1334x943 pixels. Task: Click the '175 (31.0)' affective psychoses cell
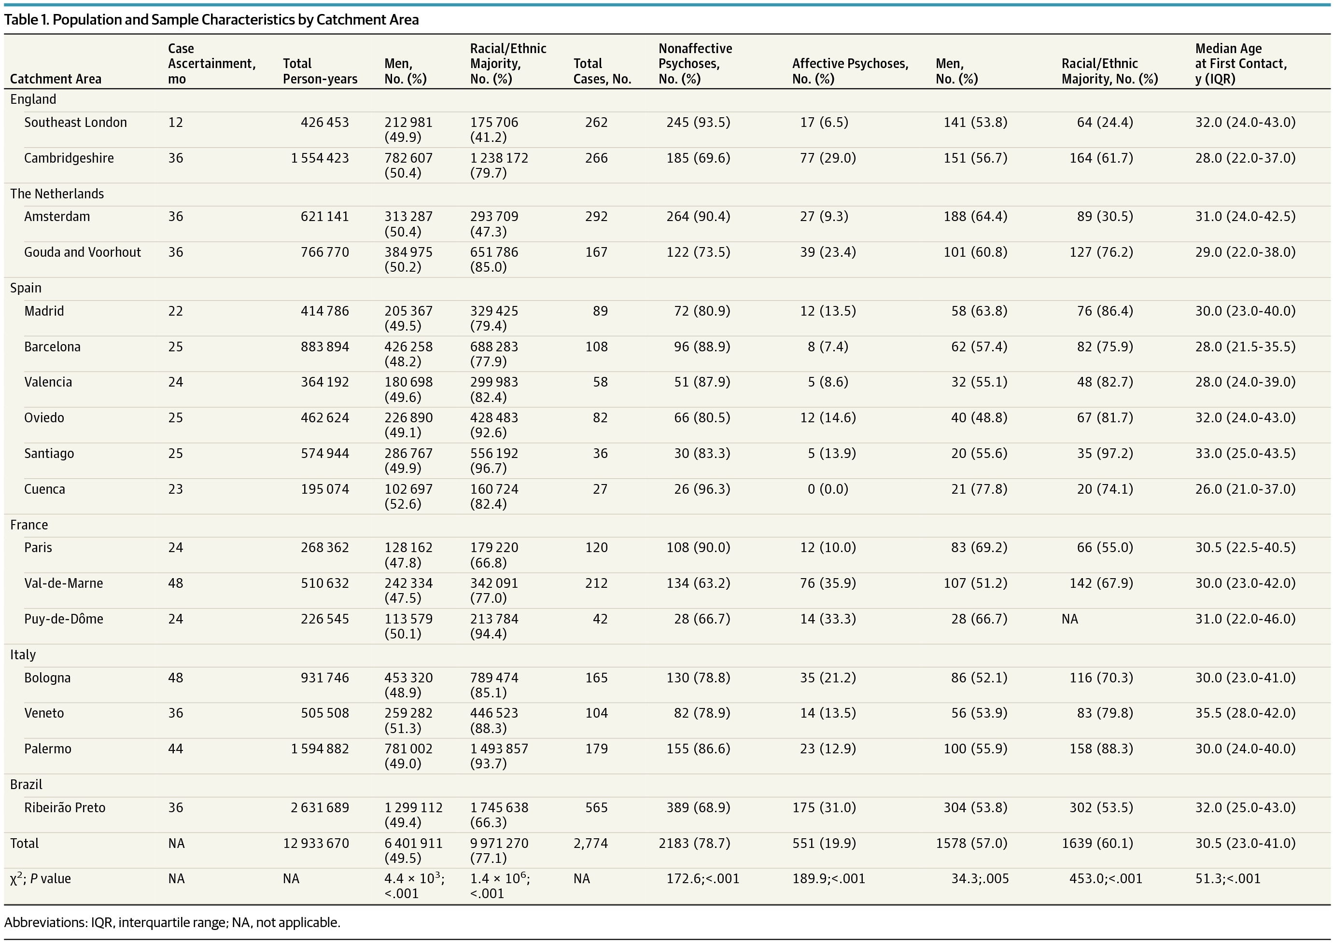(x=825, y=808)
